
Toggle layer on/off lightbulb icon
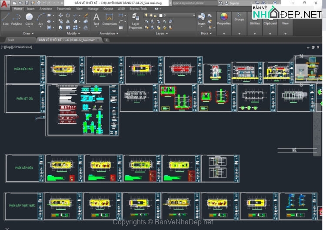click(146, 15)
